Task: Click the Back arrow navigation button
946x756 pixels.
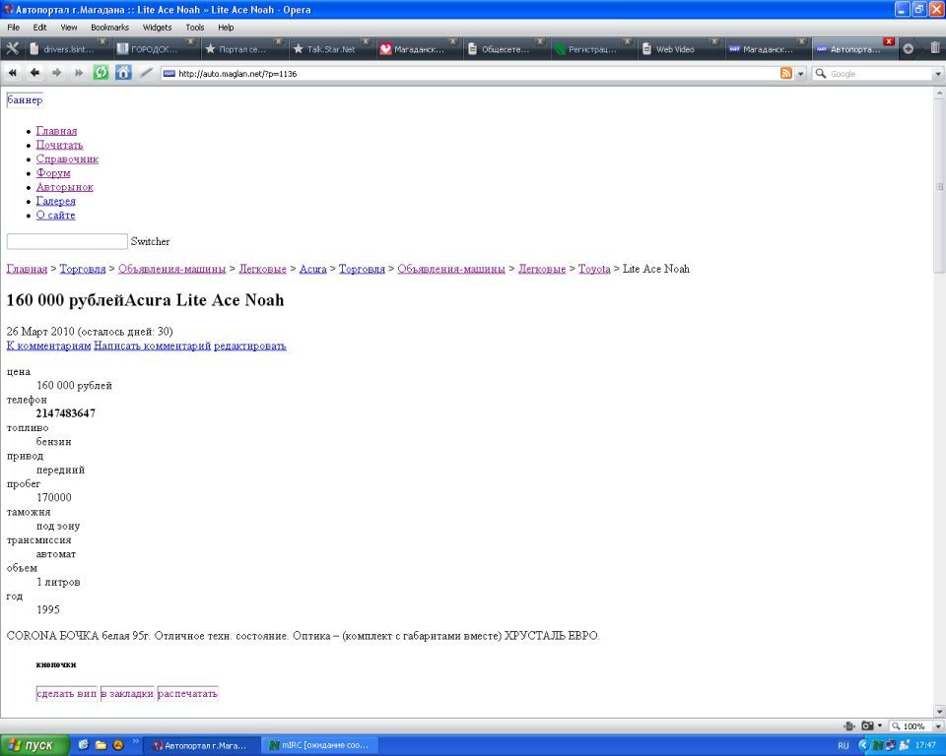Action: point(34,73)
